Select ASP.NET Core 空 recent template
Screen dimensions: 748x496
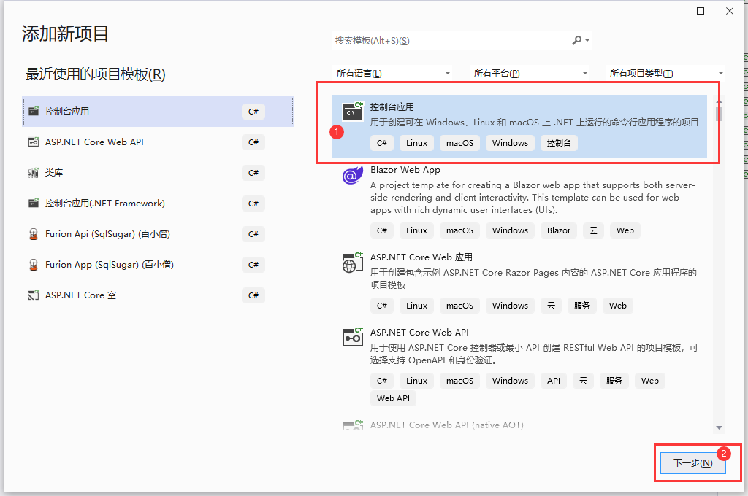tap(158, 295)
